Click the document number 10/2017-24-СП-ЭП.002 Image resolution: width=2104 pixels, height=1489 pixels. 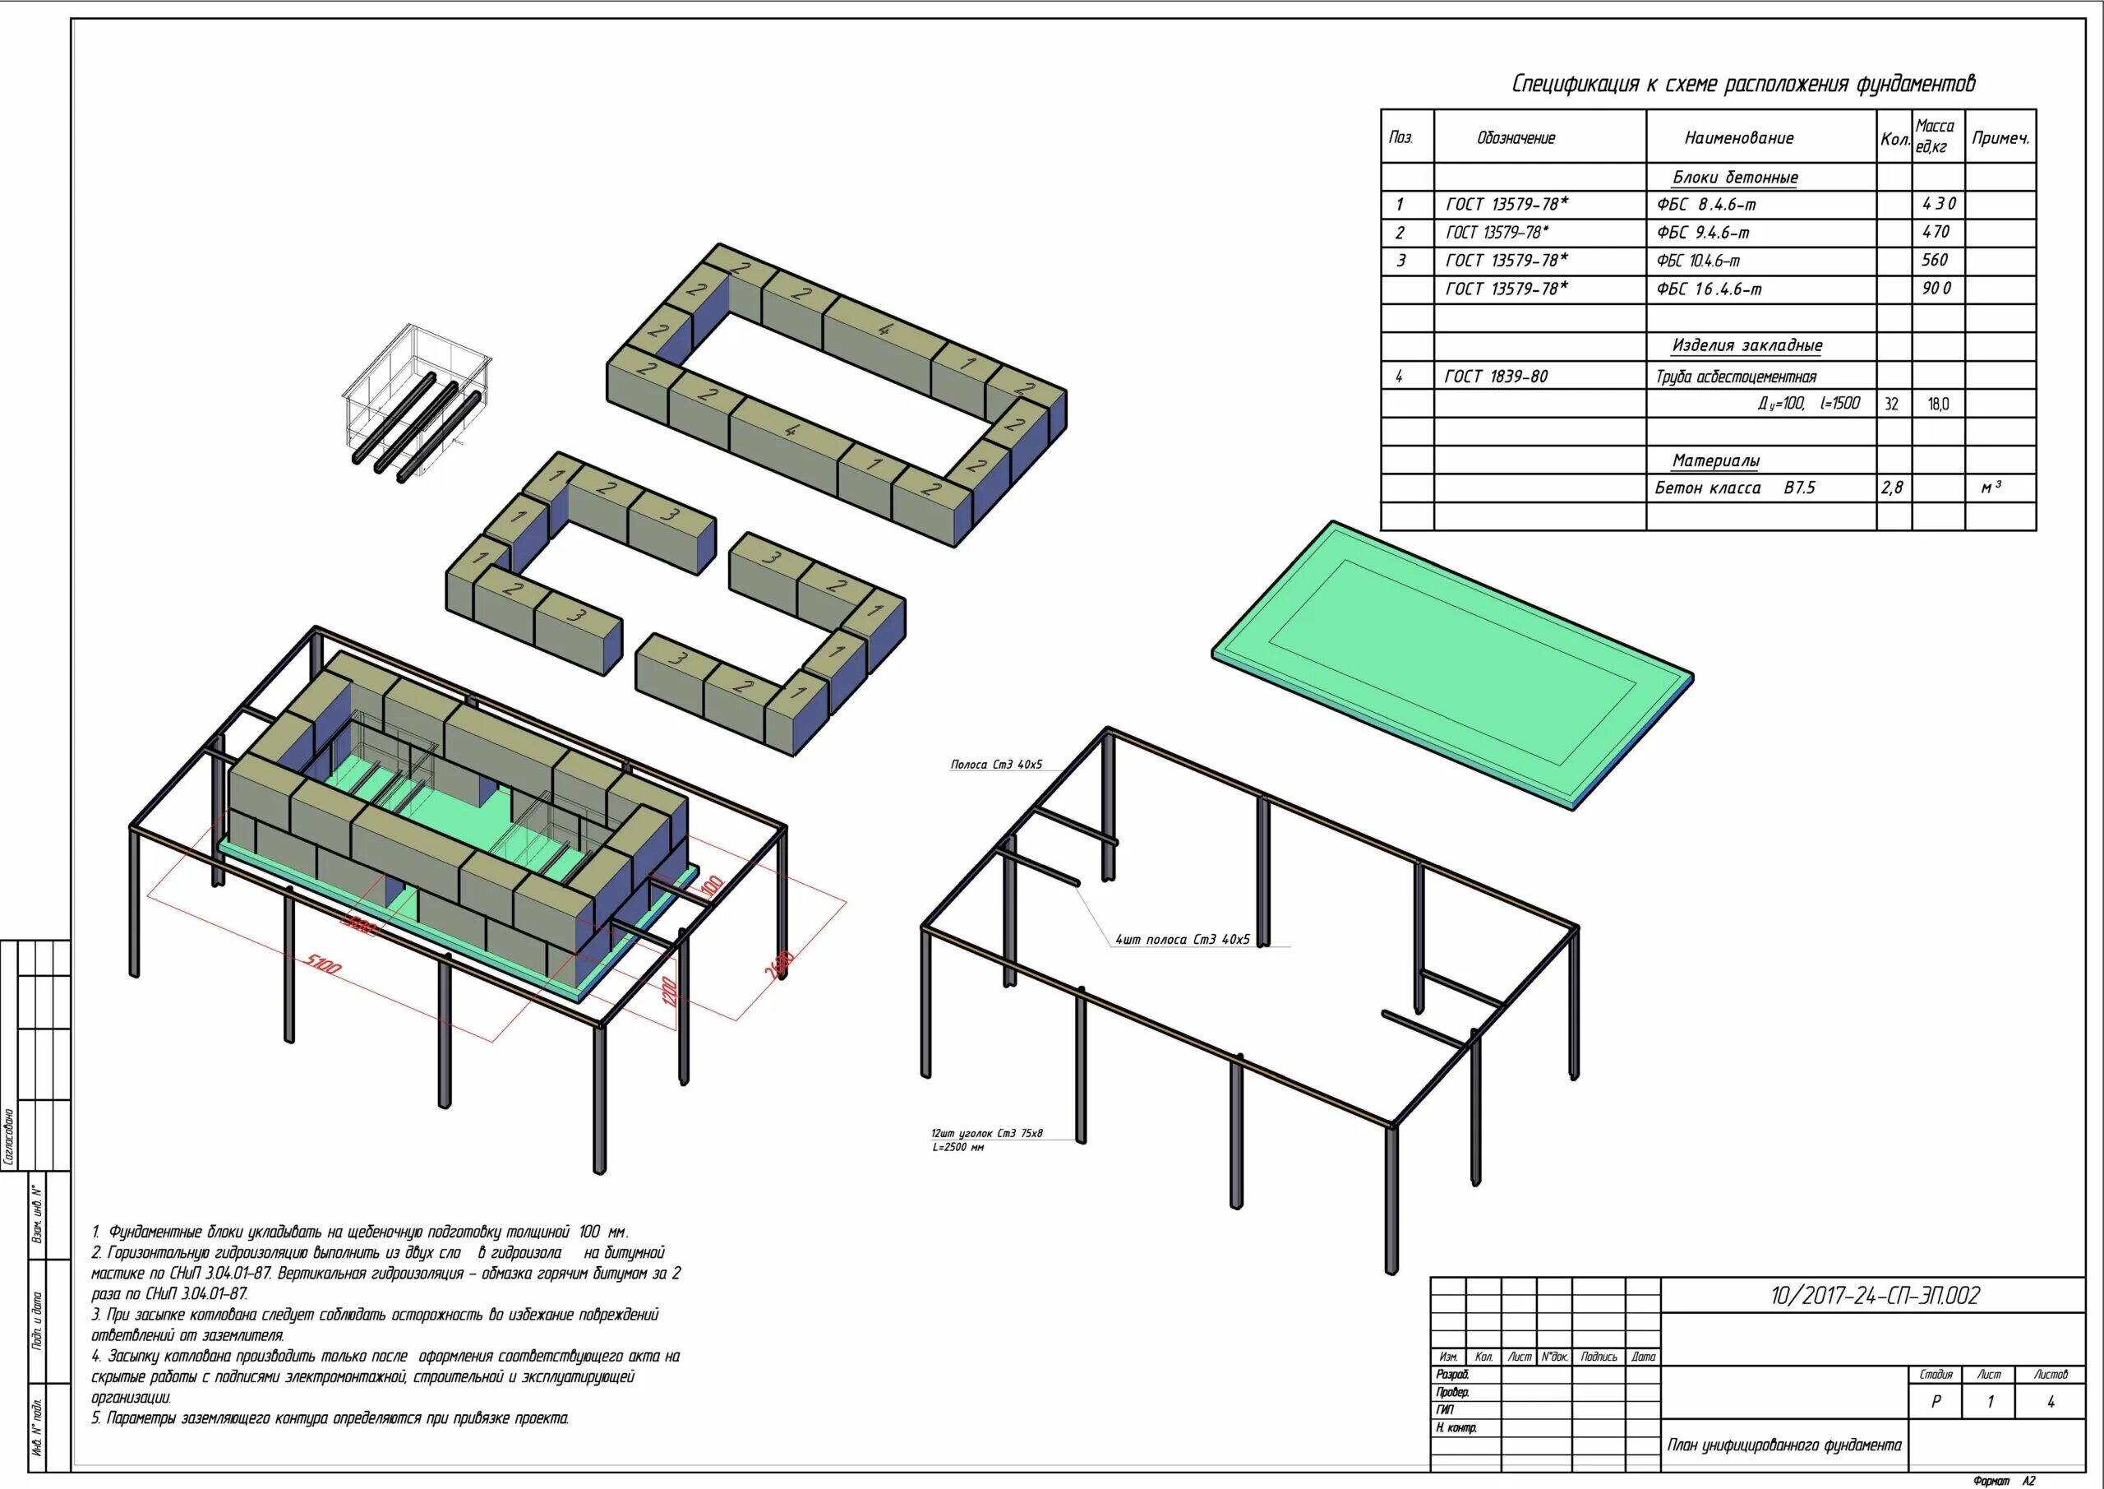1874,1296
